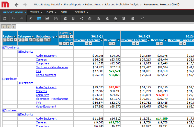The image size is (194, 127).
Task: Open Mid-Atlantic Audio Equipment link
Action: pos(46,56)
